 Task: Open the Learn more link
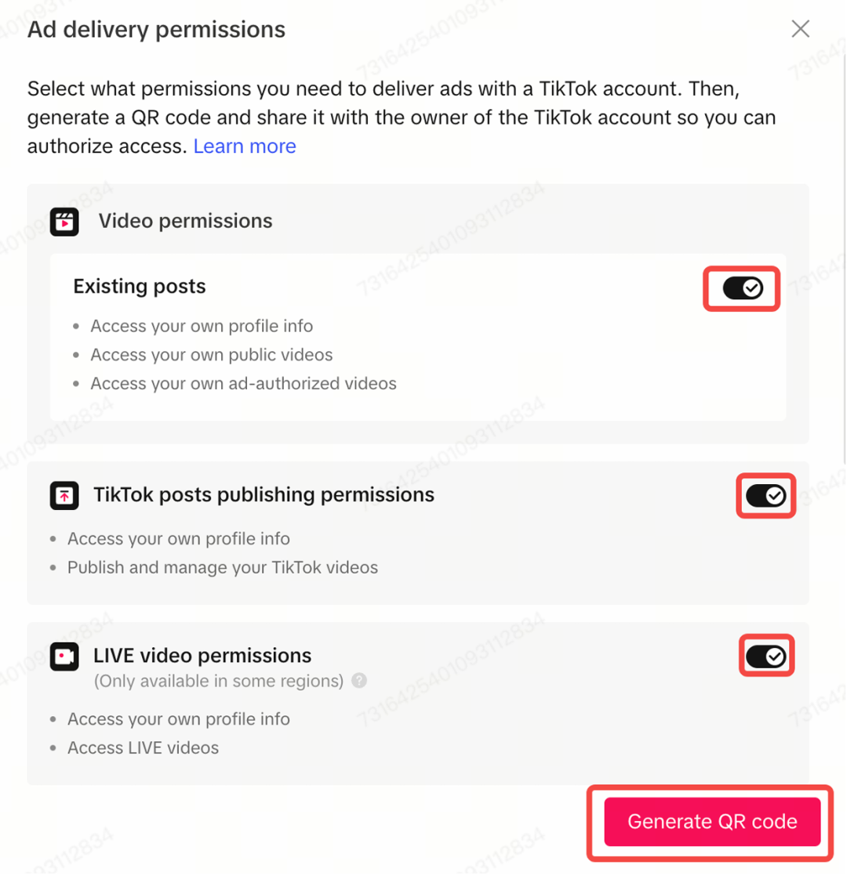coord(245,146)
